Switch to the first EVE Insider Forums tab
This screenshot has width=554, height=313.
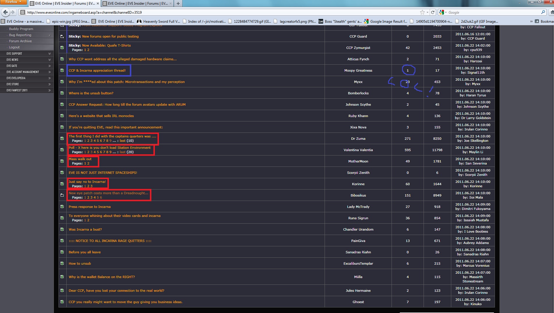[65, 3]
